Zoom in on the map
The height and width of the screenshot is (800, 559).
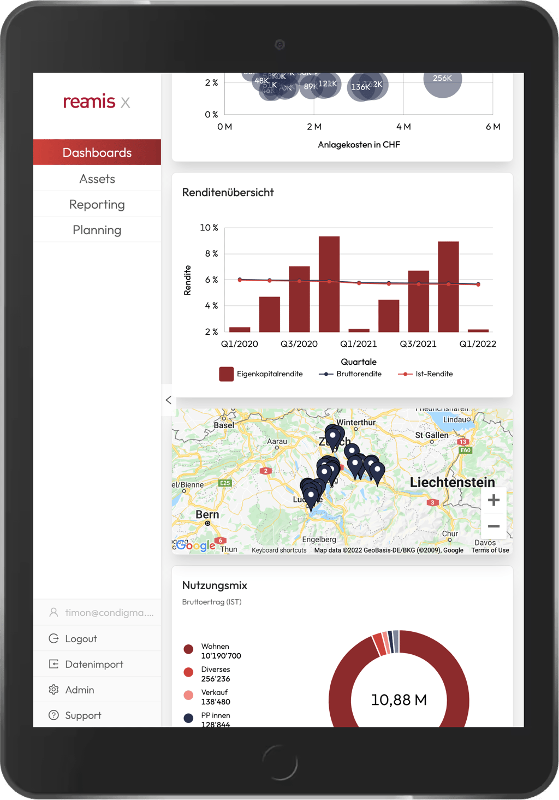493,500
